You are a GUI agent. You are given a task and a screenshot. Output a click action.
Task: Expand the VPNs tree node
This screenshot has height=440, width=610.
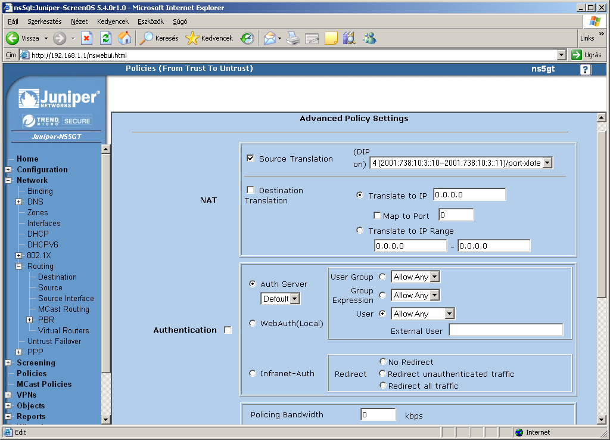coord(8,395)
